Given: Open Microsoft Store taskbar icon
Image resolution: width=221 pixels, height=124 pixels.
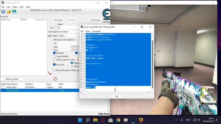Looking at the screenshot, I should click(110, 120).
